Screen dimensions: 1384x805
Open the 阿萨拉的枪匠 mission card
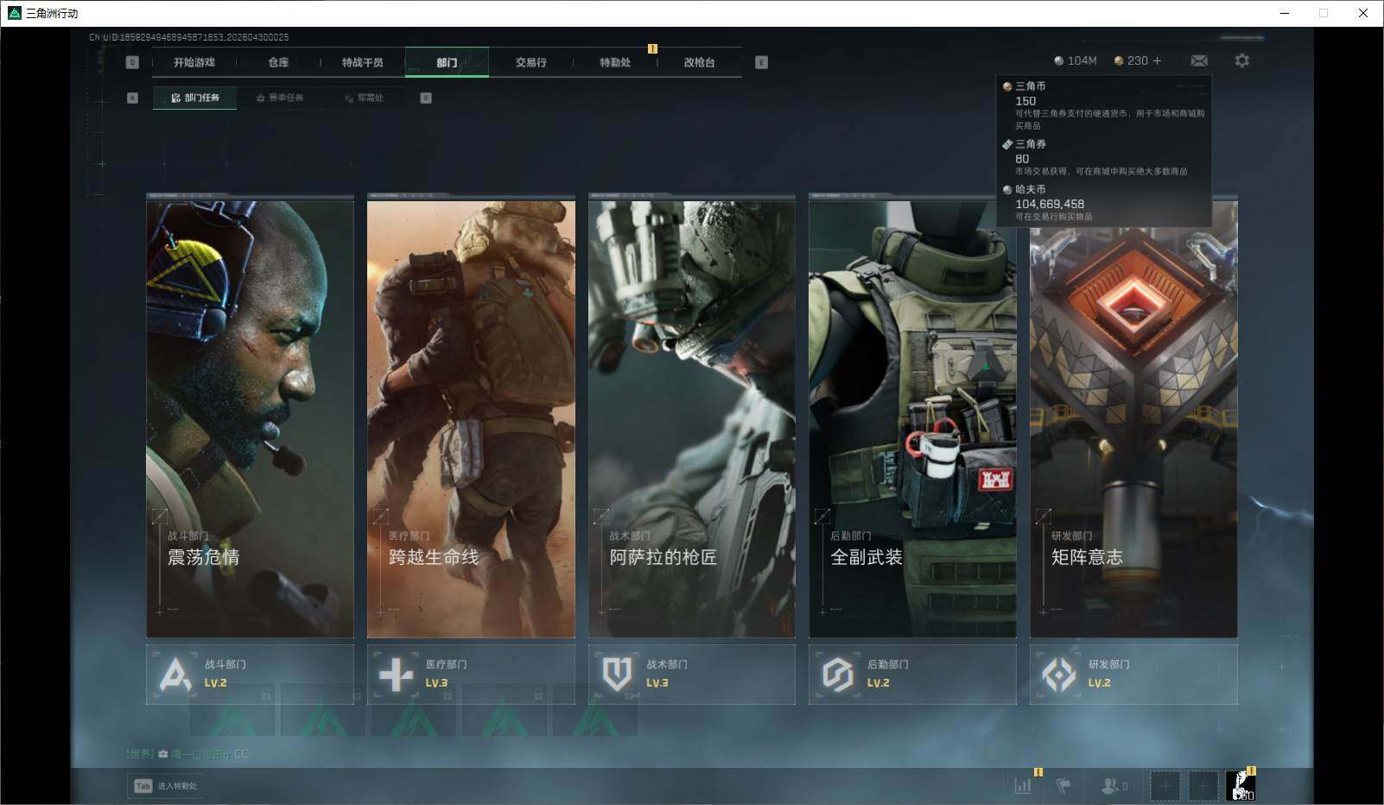click(691, 419)
